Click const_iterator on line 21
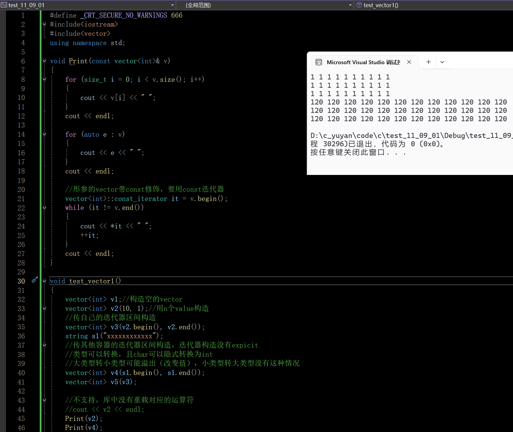 click(x=141, y=199)
